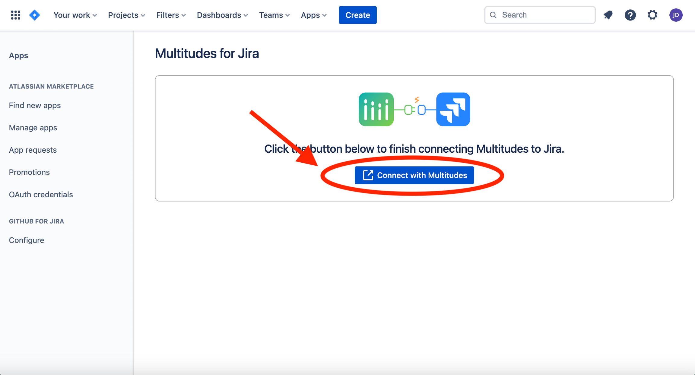Expand the Projects dropdown

tap(126, 15)
